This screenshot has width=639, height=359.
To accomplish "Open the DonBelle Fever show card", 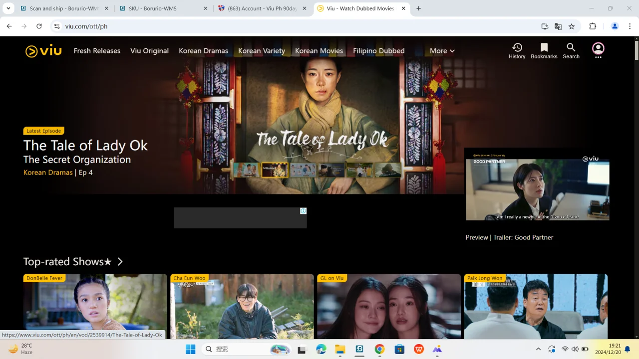I will [x=95, y=306].
